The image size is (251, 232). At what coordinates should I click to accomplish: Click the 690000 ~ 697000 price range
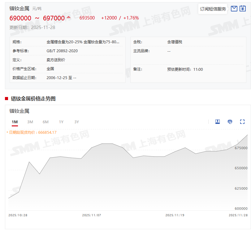point(37,18)
